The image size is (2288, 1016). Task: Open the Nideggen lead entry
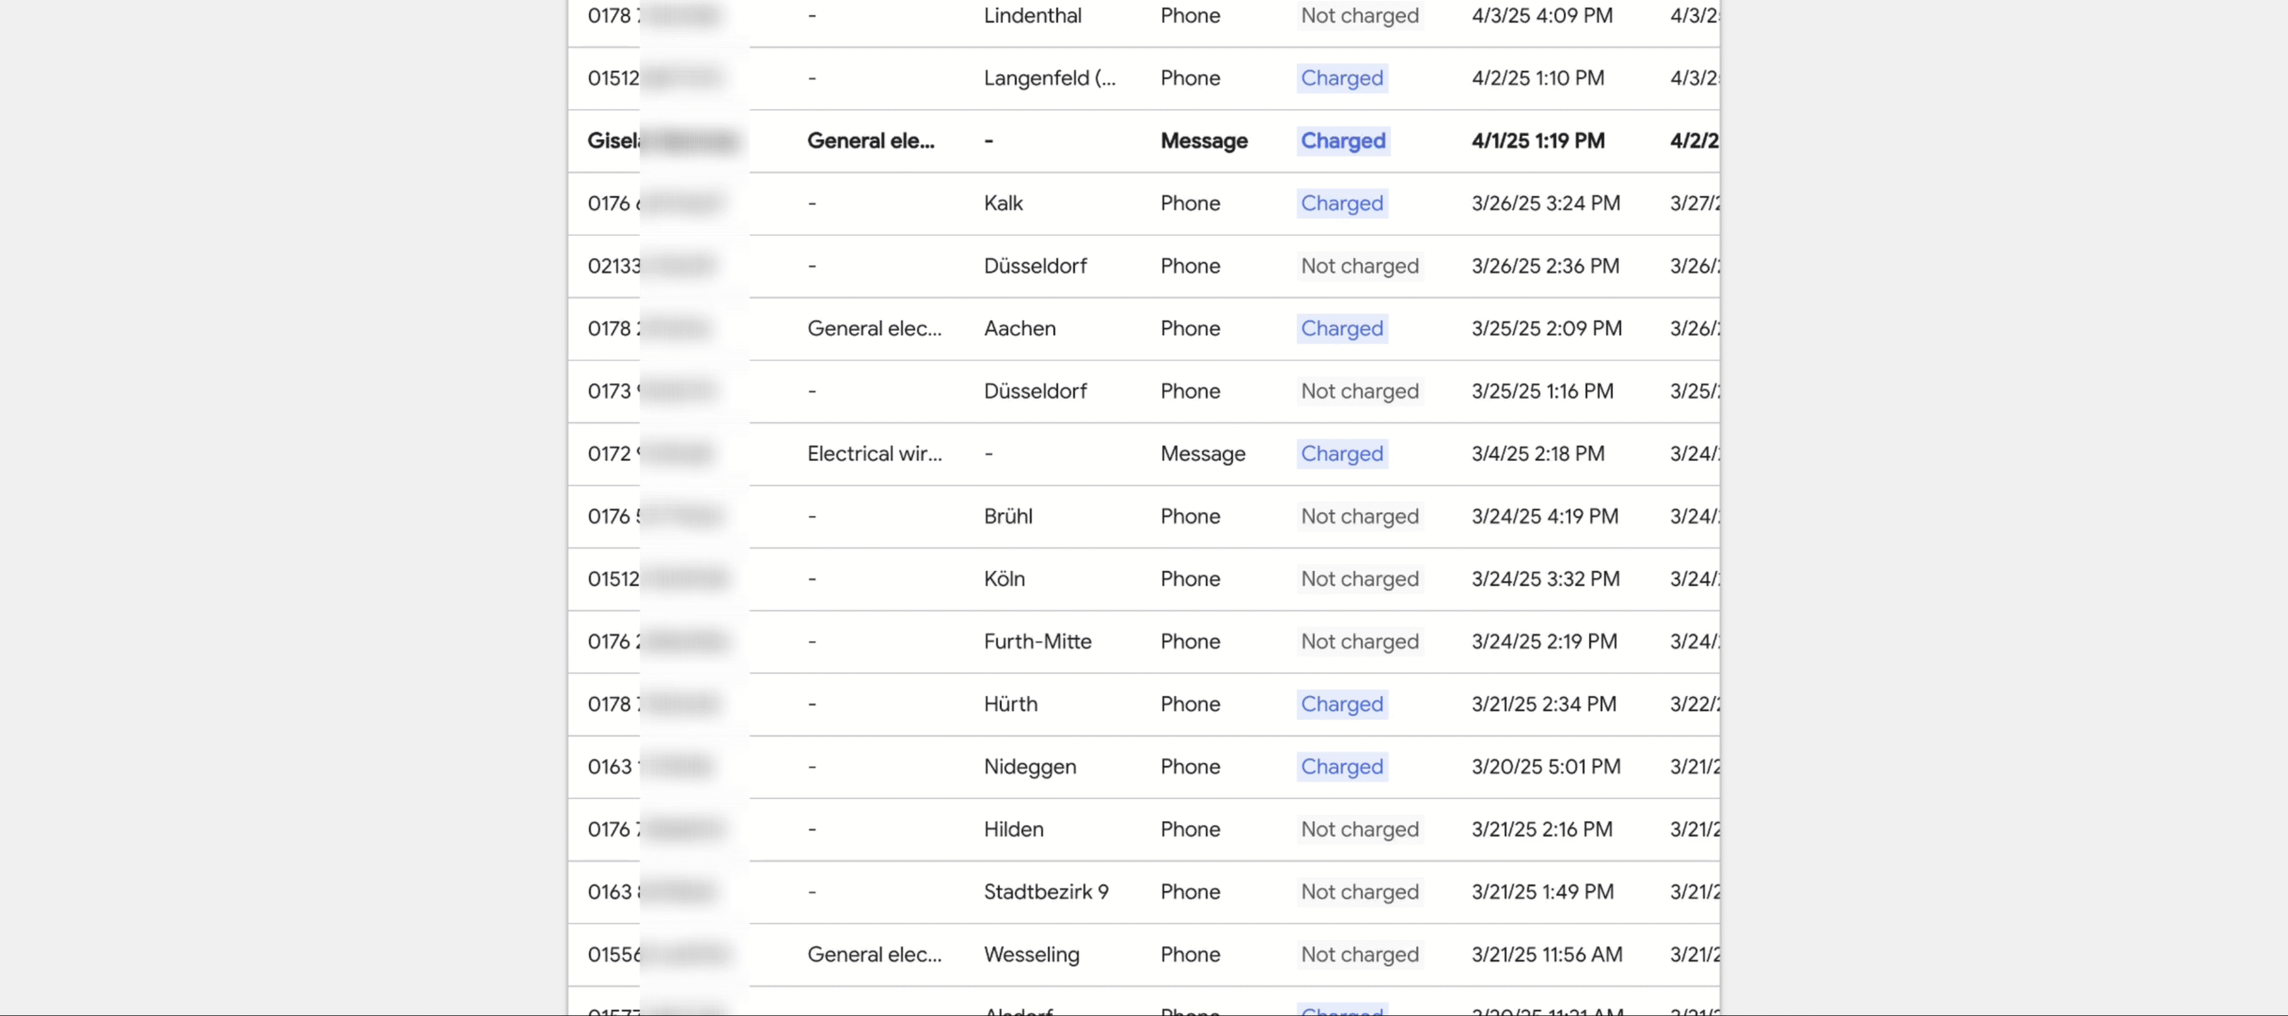point(1030,767)
